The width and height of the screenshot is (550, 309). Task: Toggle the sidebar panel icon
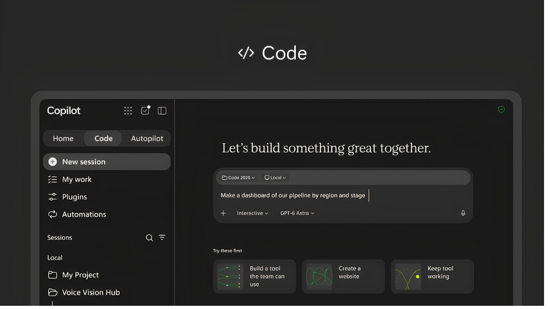[162, 111]
